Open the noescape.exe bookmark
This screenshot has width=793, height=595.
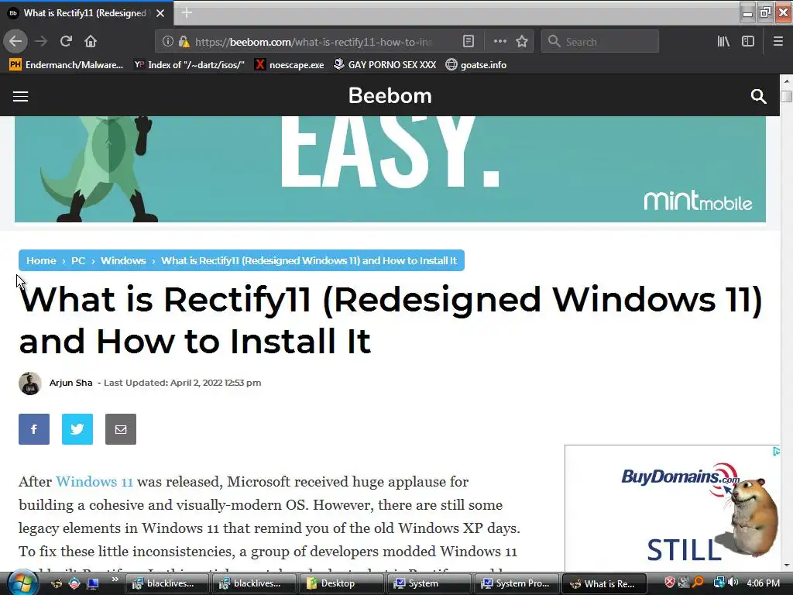[290, 65]
